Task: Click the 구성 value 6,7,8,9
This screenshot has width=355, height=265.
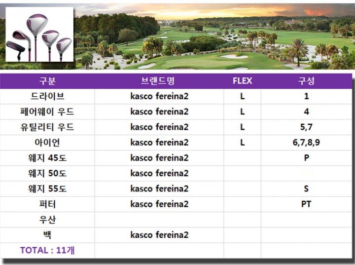Action: (306, 143)
